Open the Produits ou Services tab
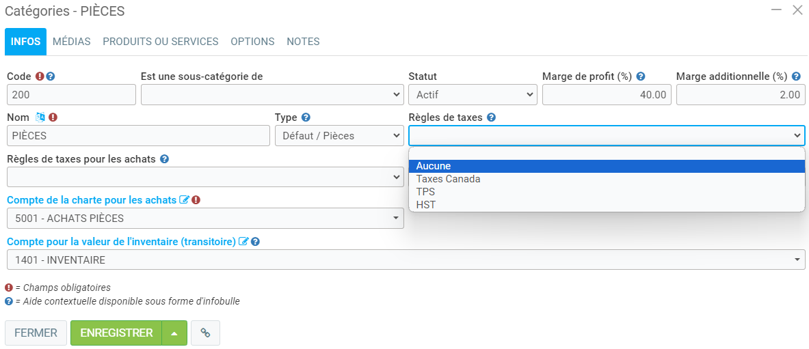This screenshot has height=349, width=809. [x=161, y=42]
